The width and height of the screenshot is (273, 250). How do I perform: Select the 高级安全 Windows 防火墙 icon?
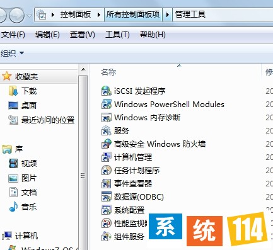[106, 144]
